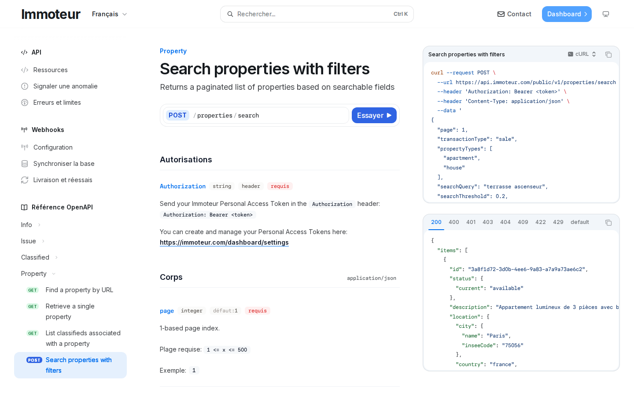Select the default response tab
The height and width of the screenshot is (396, 634).
point(580,222)
